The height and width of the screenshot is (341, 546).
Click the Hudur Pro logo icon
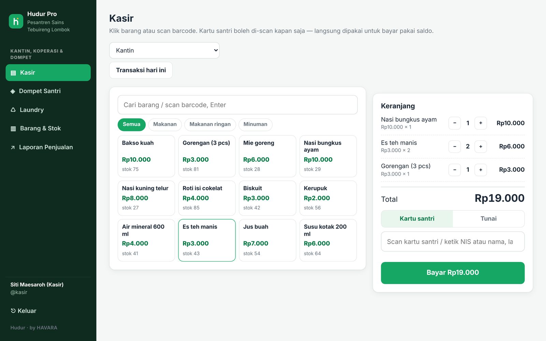click(x=16, y=21)
